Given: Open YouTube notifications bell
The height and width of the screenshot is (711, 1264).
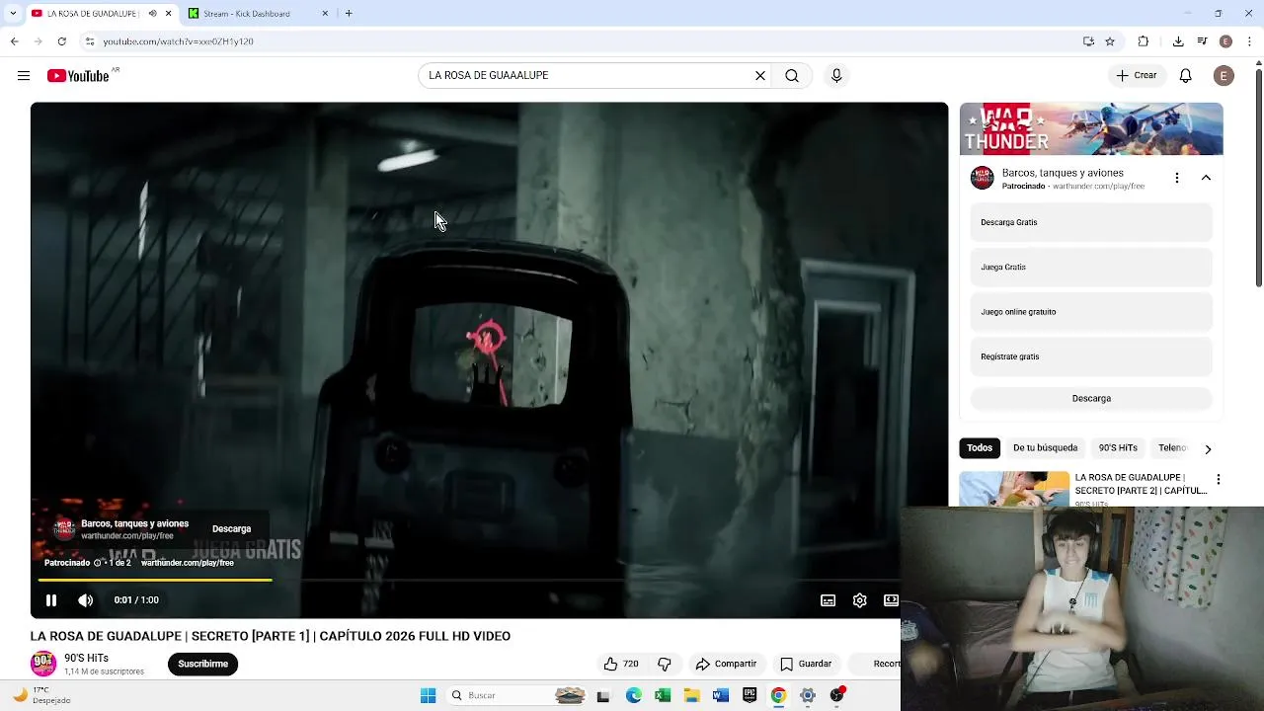Looking at the screenshot, I should point(1186,76).
